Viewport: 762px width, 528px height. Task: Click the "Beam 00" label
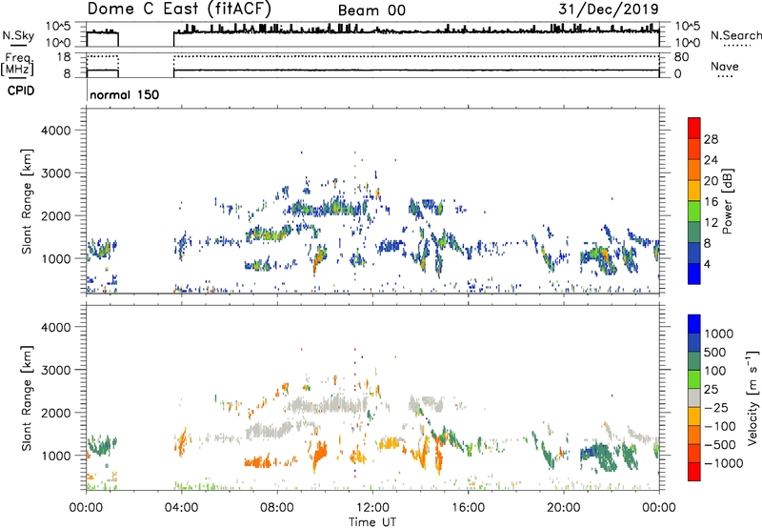371,10
